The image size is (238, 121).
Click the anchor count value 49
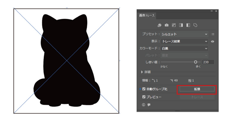click(176, 81)
